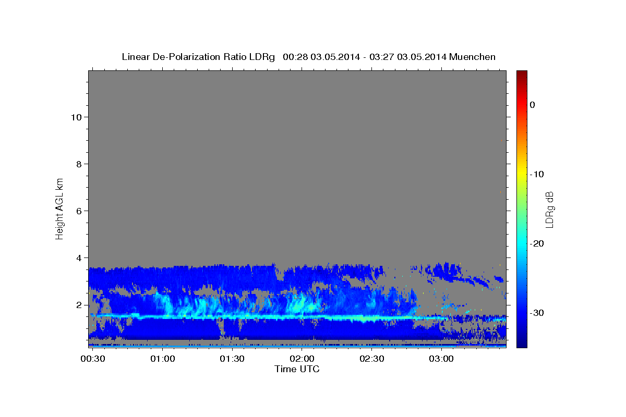Image resolution: width=626 pixels, height=417 pixels.
Task: Click the bright cyan horizontal band near 1.5 km
Action: [x=266, y=317]
